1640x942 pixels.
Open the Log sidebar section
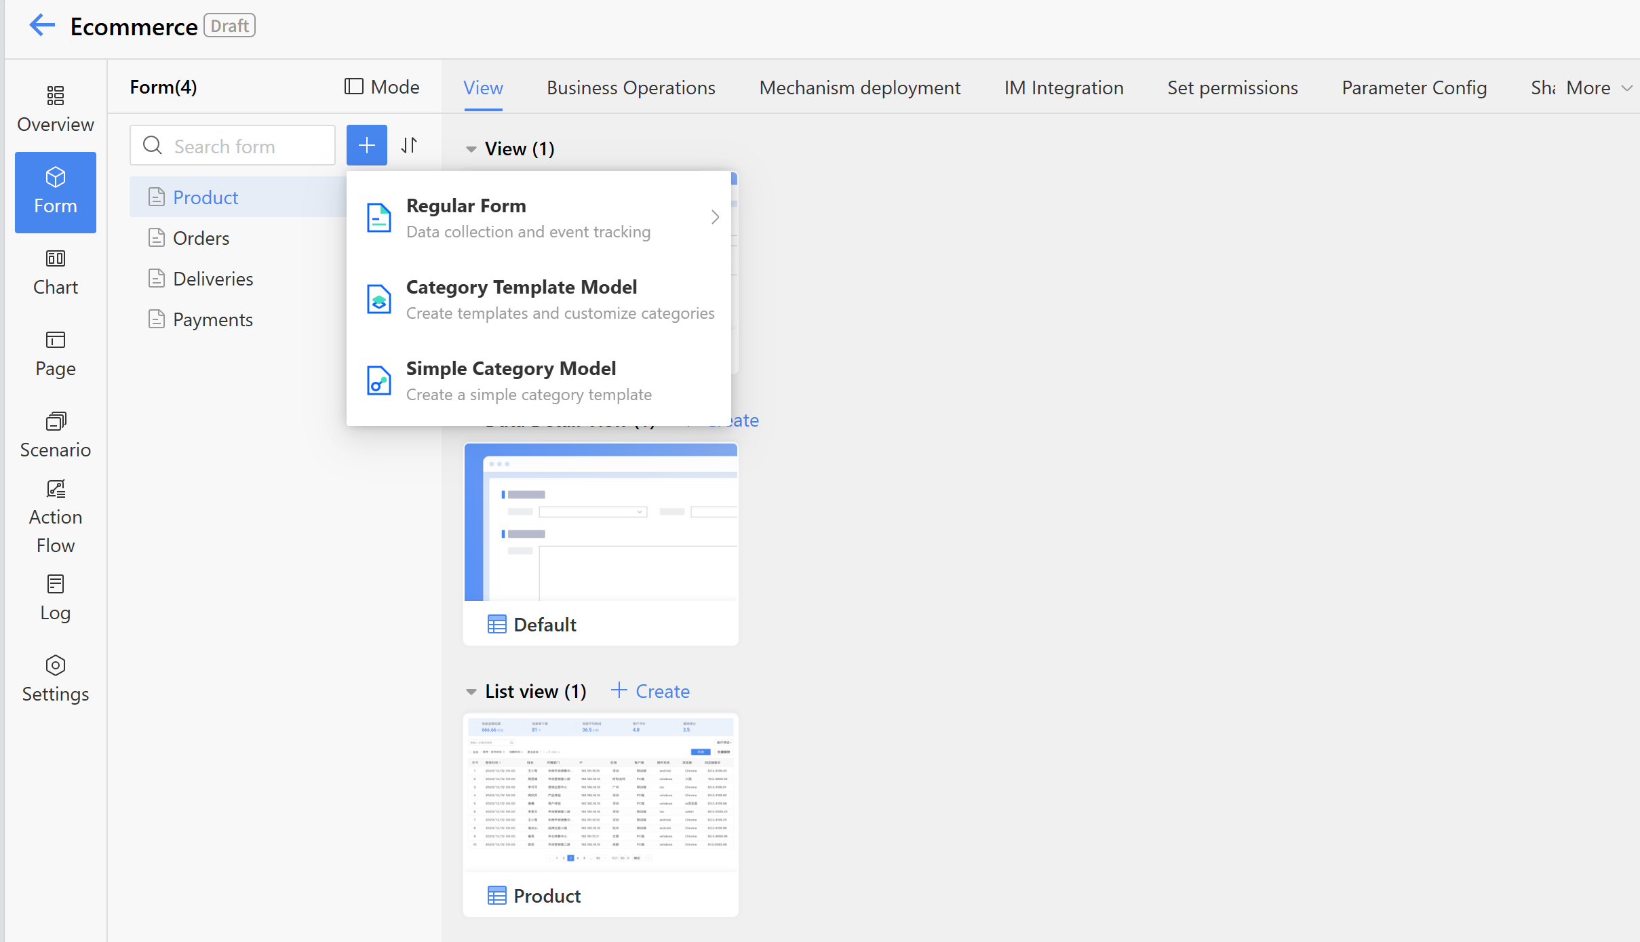point(55,597)
